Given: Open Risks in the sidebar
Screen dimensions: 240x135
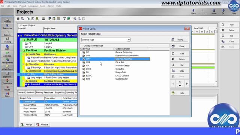Looking at the screenshot, I should (7, 94).
